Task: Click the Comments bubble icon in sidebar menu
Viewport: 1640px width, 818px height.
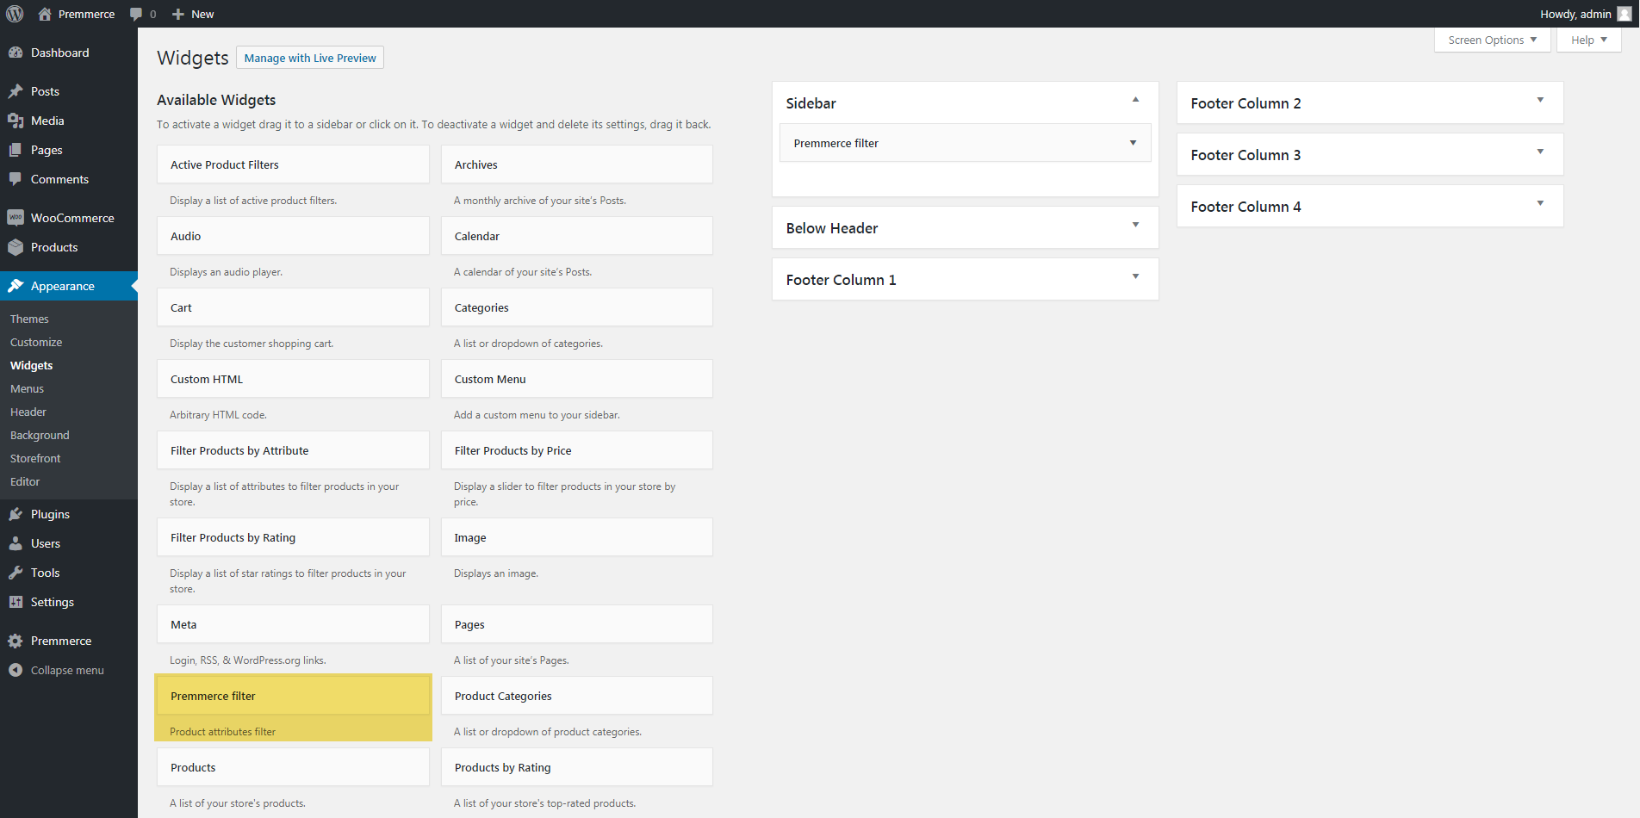Action: pos(16,179)
